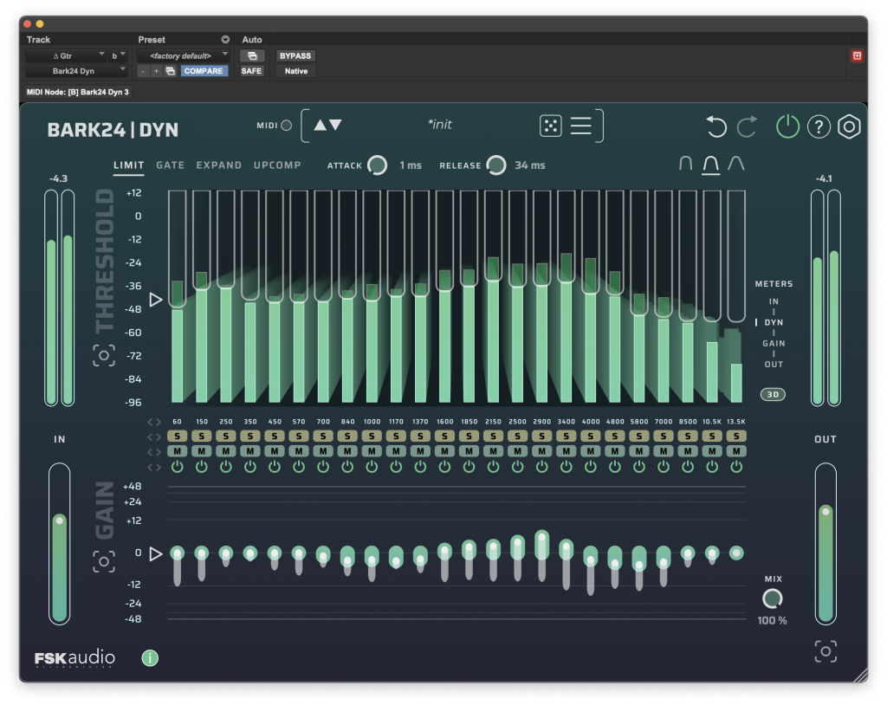Image resolution: width=887 pixels, height=705 pixels.
Task: Click the MIX knob at 100%
Action: point(771,599)
